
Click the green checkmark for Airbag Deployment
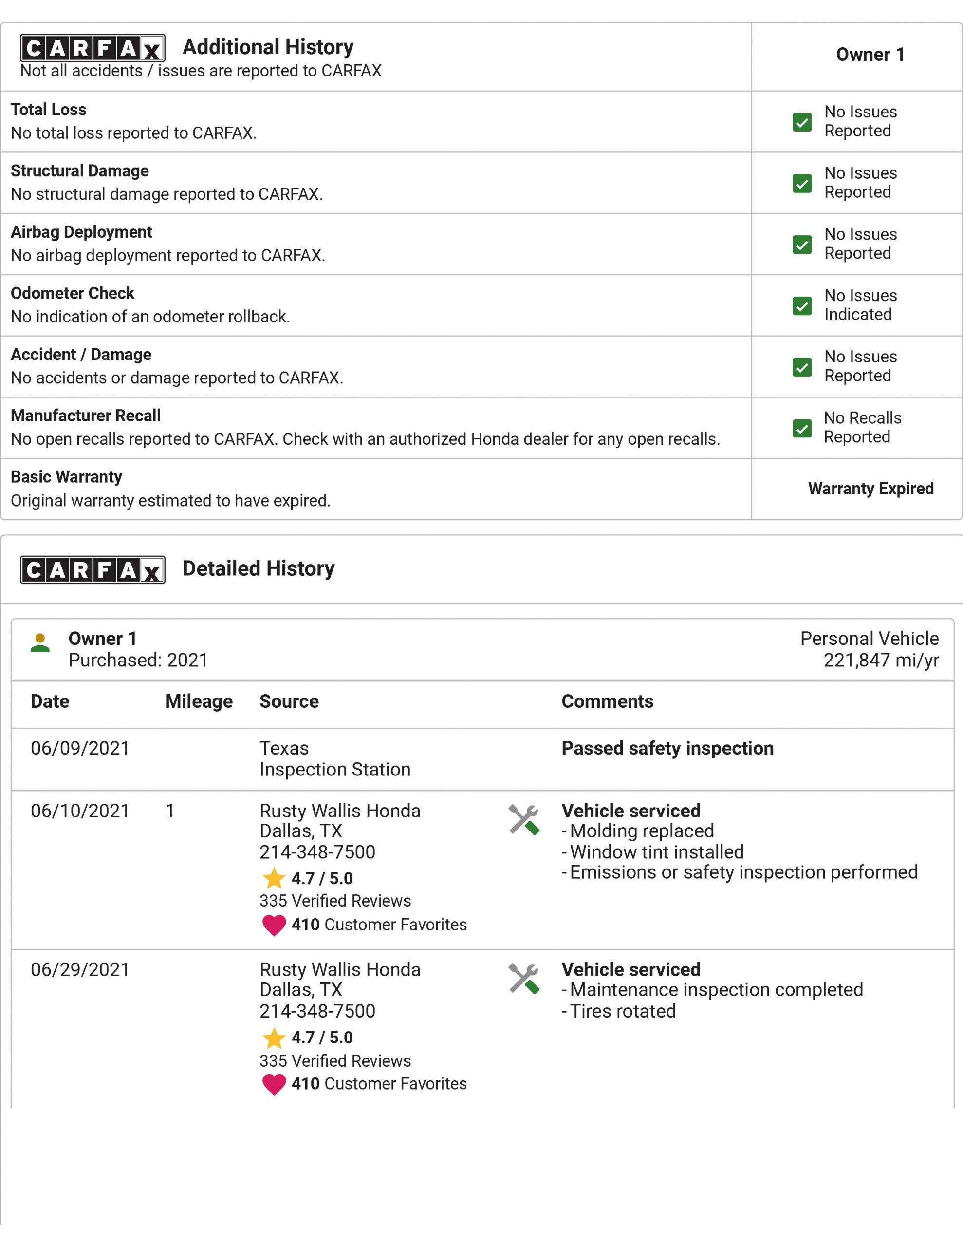coord(802,245)
